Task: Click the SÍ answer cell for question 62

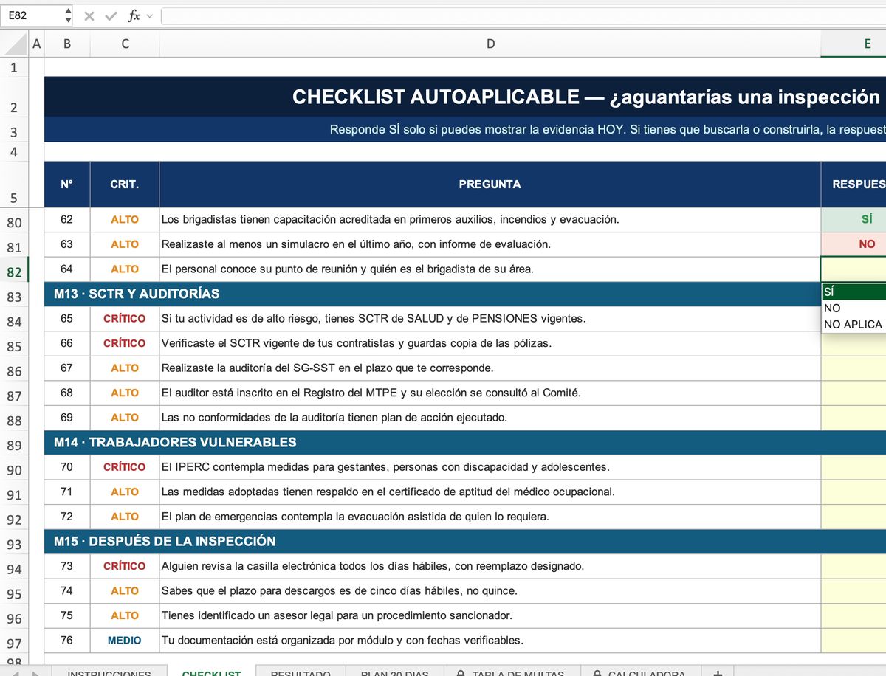Action: pos(854,219)
